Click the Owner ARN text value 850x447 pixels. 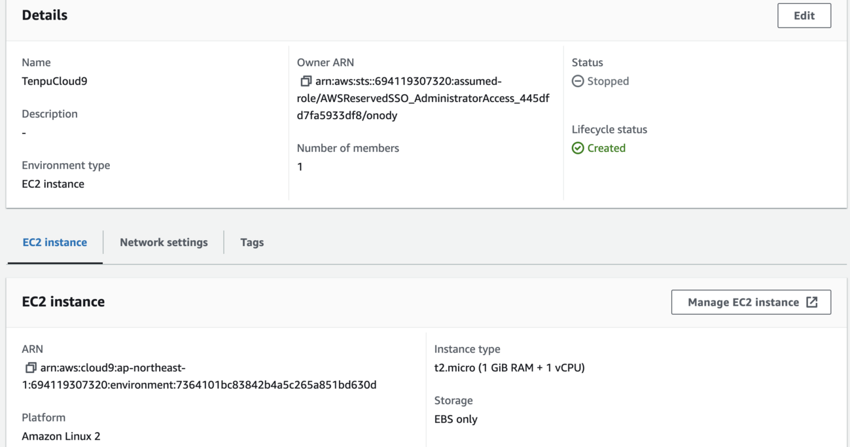tap(423, 98)
